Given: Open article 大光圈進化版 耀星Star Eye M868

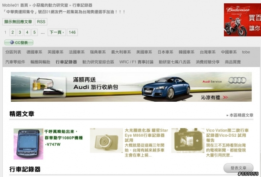Looking at the screenshot, I should tap(146, 135).
